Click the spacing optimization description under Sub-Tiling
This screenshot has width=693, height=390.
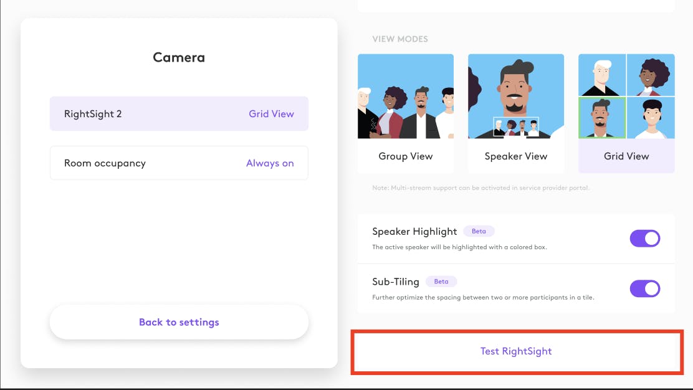pos(483,297)
